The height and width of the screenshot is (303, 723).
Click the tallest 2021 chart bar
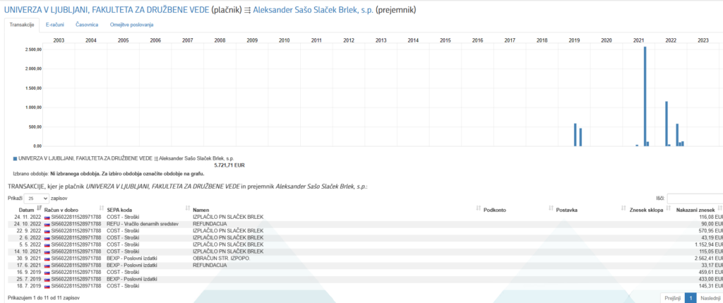coord(645,96)
